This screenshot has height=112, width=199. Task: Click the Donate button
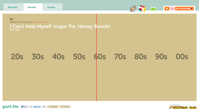click(65, 107)
